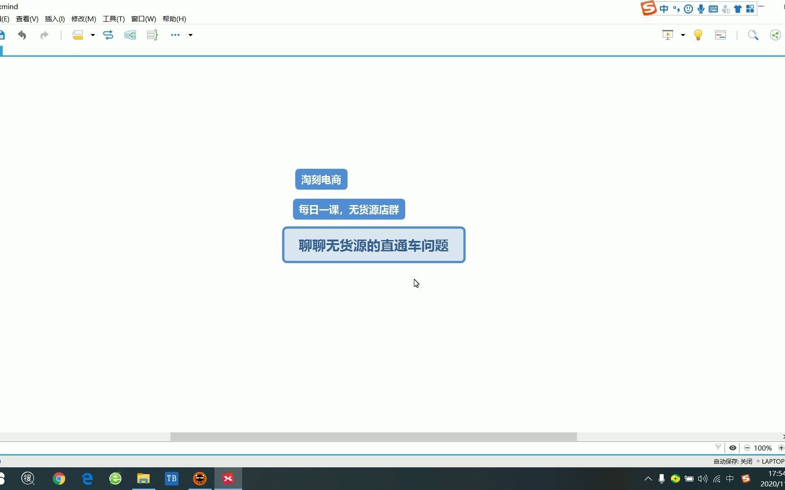Toggle the punctuation mode on IME bar
The width and height of the screenshot is (785, 490).
(x=676, y=9)
